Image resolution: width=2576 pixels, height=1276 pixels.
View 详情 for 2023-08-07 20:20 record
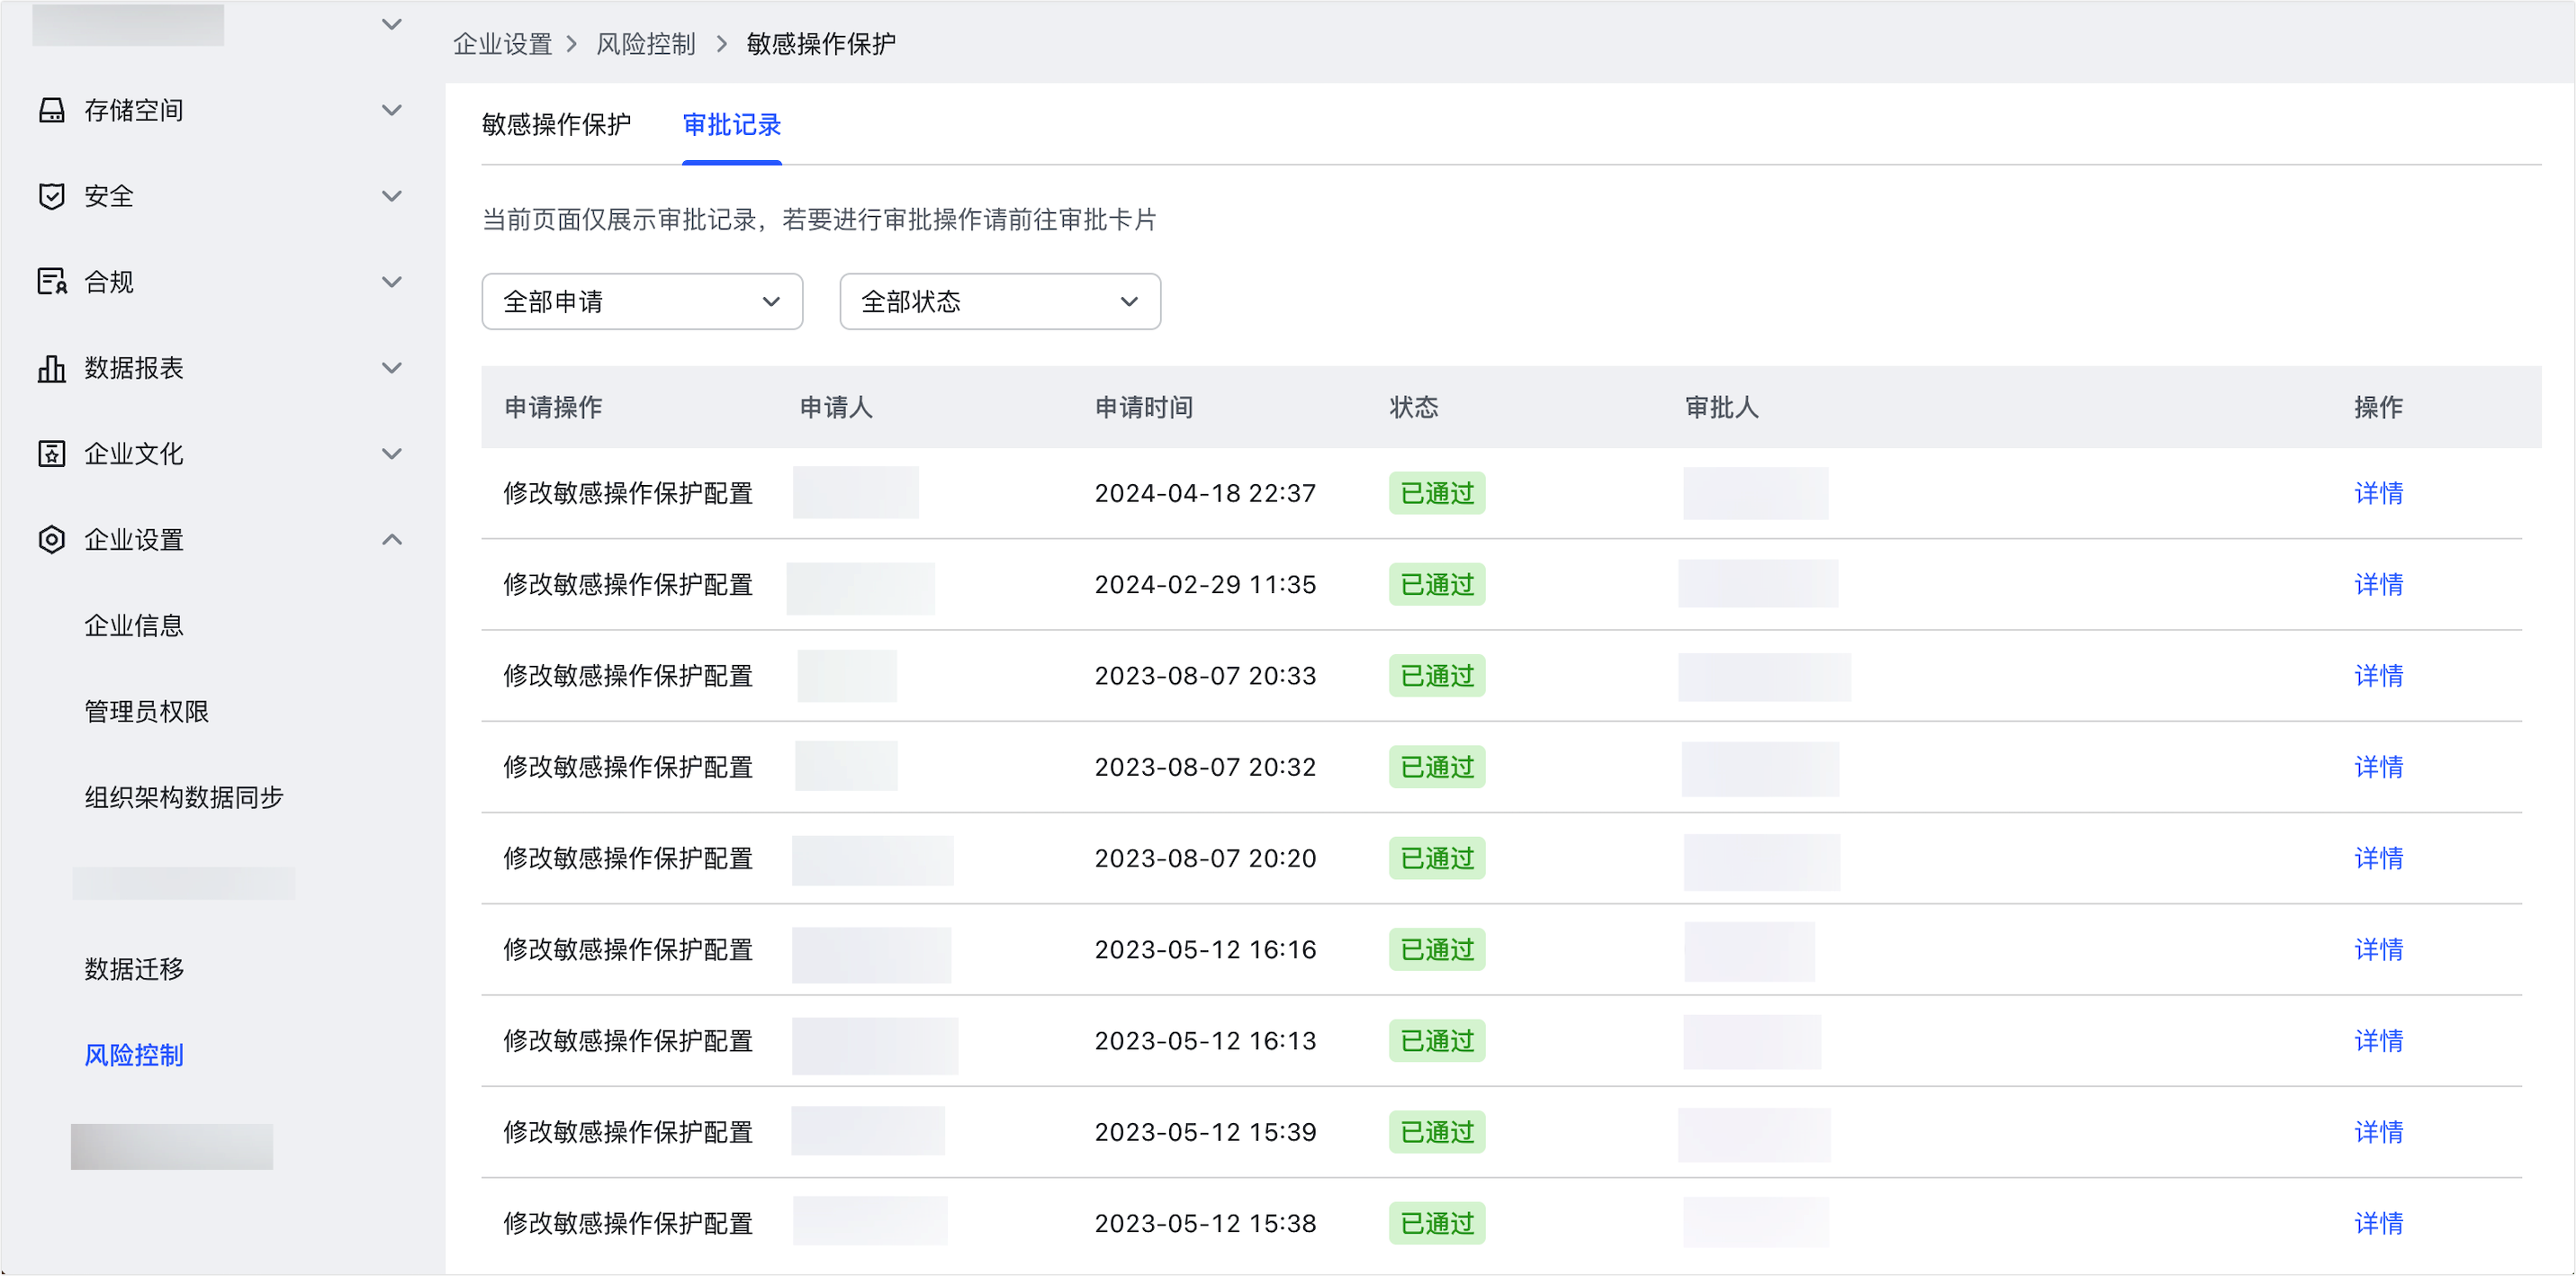pos(2378,859)
